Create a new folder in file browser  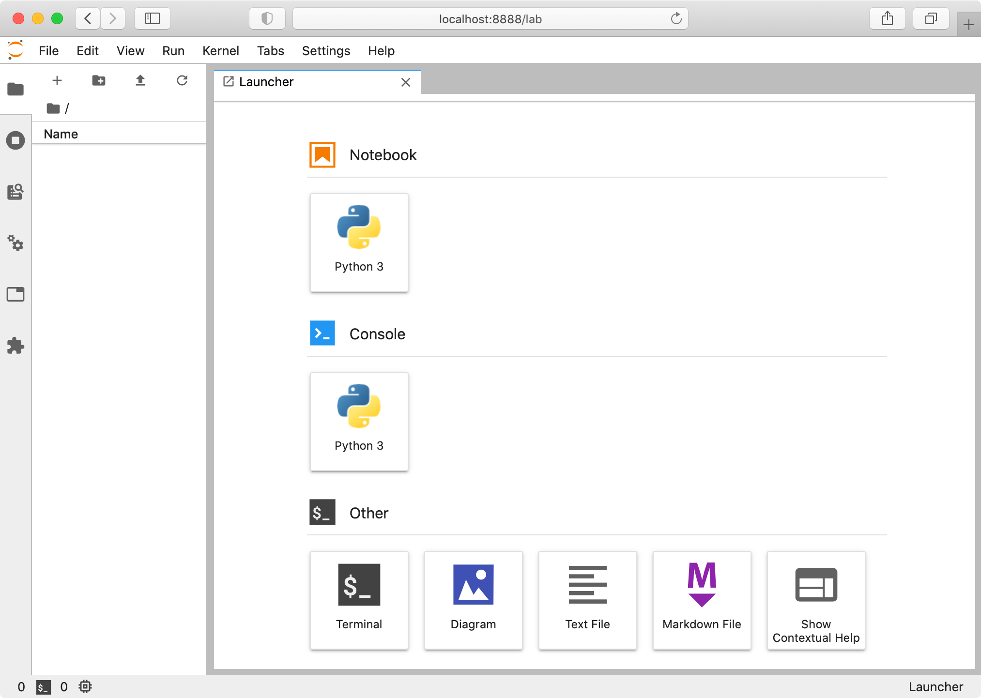[99, 80]
